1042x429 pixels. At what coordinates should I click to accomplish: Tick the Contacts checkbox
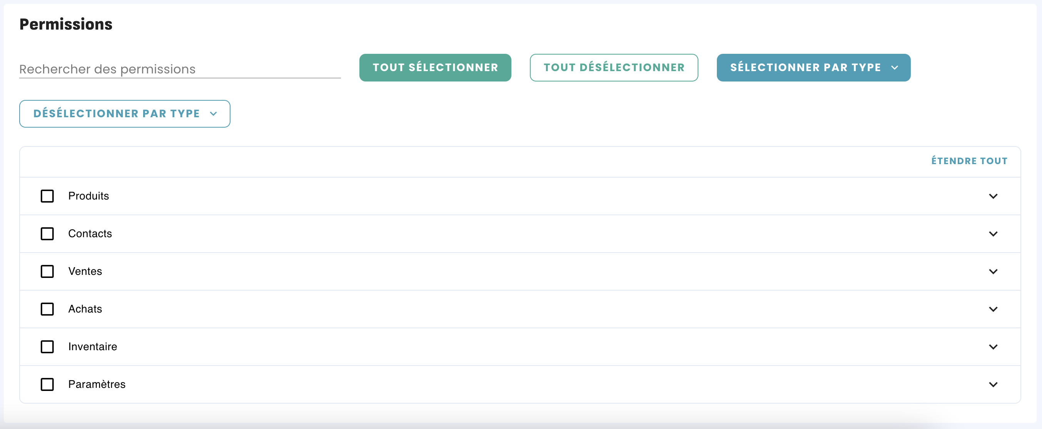coord(47,234)
